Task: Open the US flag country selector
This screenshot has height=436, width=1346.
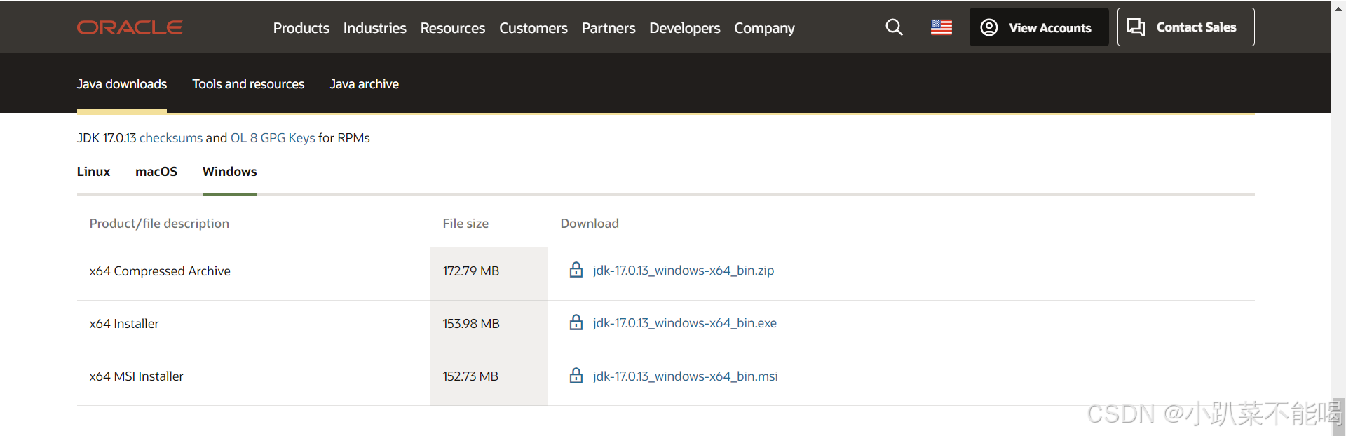Action: [941, 27]
